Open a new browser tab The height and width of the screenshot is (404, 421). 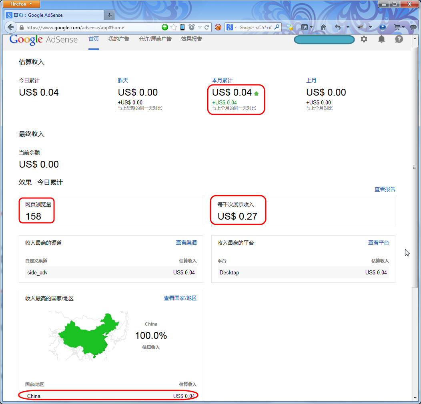coord(110,15)
